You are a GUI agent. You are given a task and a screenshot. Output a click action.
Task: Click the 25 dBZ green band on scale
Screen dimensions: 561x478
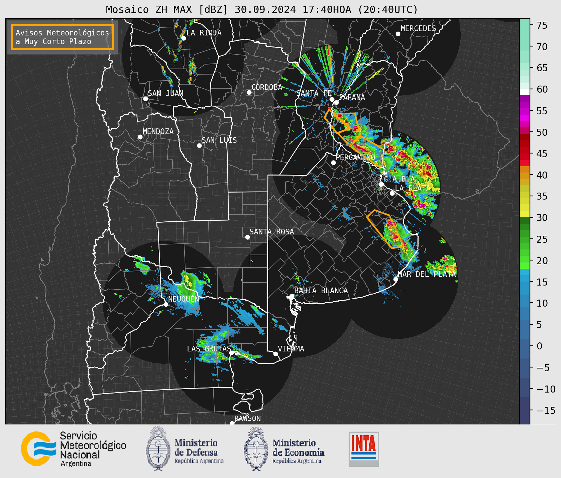[x=525, y=239]
